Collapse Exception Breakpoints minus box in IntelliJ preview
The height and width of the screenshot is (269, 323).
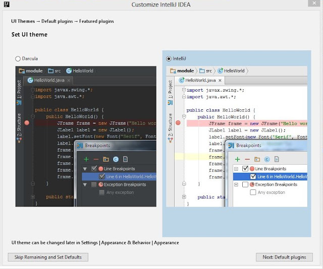[x=236, y=185]
